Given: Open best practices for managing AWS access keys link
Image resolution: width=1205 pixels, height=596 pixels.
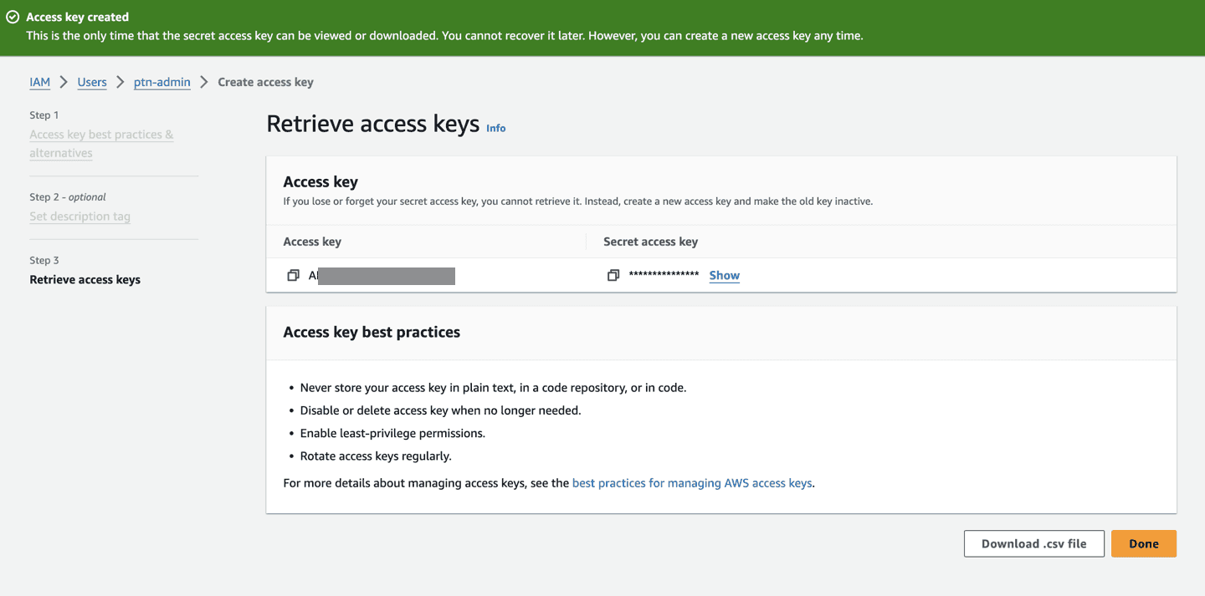Looking at the screenshot, I should (691, 483).
